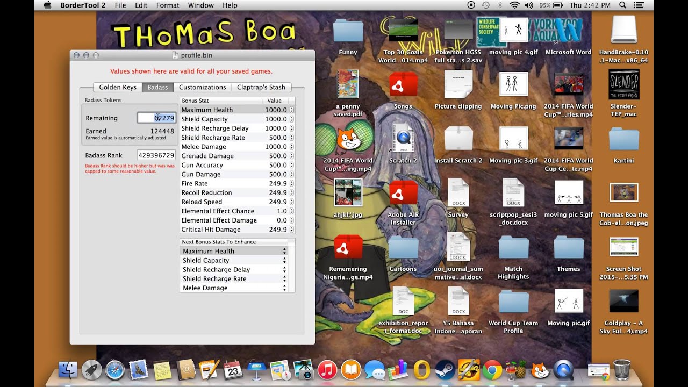
Task: Open Numbers bar chart icon in Dock
Action: point(398,370)
